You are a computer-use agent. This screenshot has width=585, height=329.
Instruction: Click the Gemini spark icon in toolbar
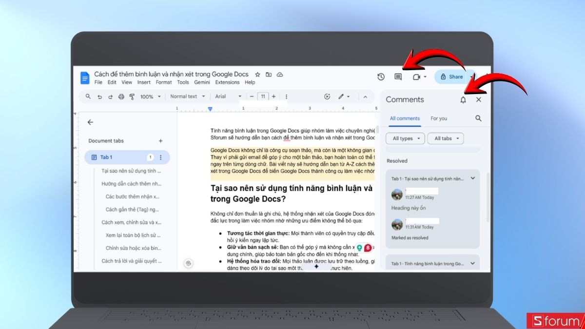(327, 97)
